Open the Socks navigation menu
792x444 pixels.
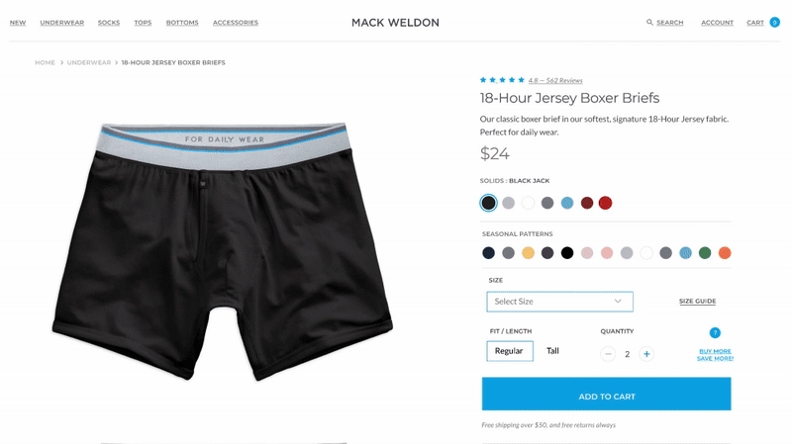click(x=109, y=22)
